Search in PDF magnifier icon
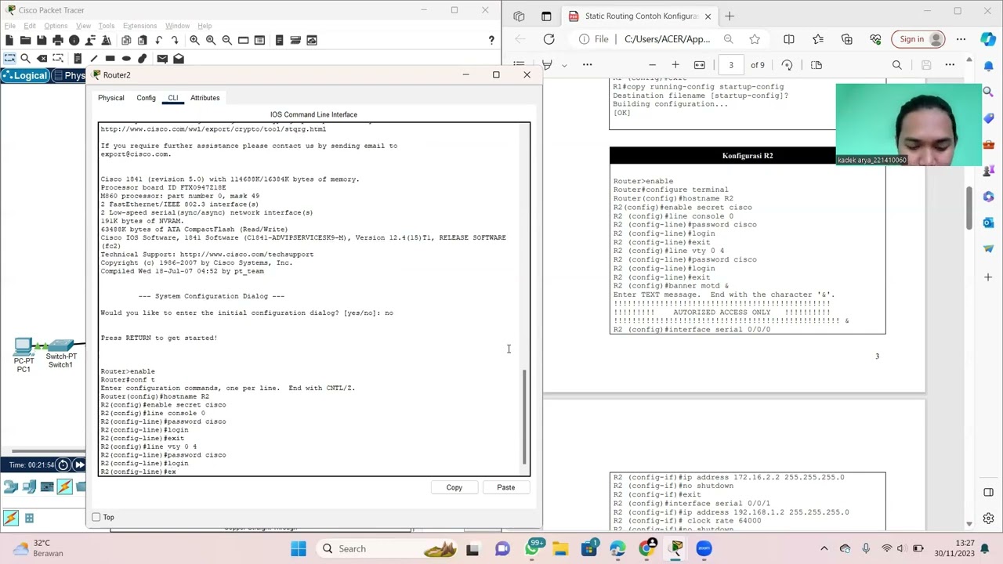The width and height of the screenshot is (1003, 564). (x=897, y=65)
